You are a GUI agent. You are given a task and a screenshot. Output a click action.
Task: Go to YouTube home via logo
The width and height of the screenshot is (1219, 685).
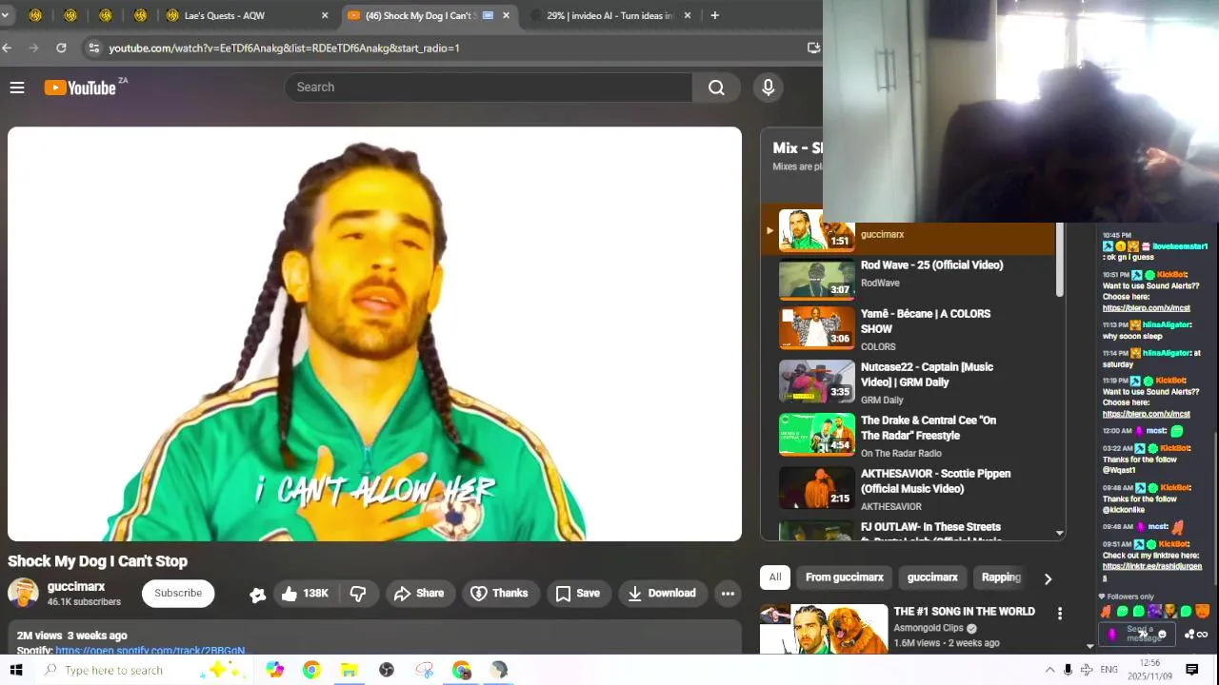[79, 88]
